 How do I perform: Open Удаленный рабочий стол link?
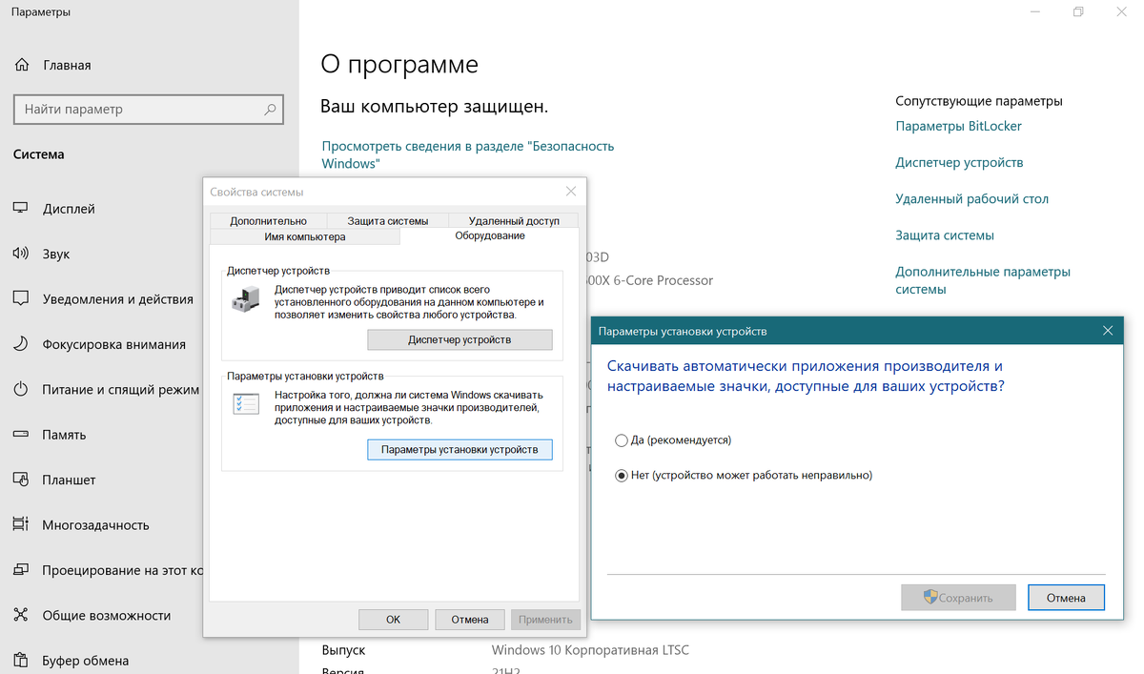(x=971, y=198)
